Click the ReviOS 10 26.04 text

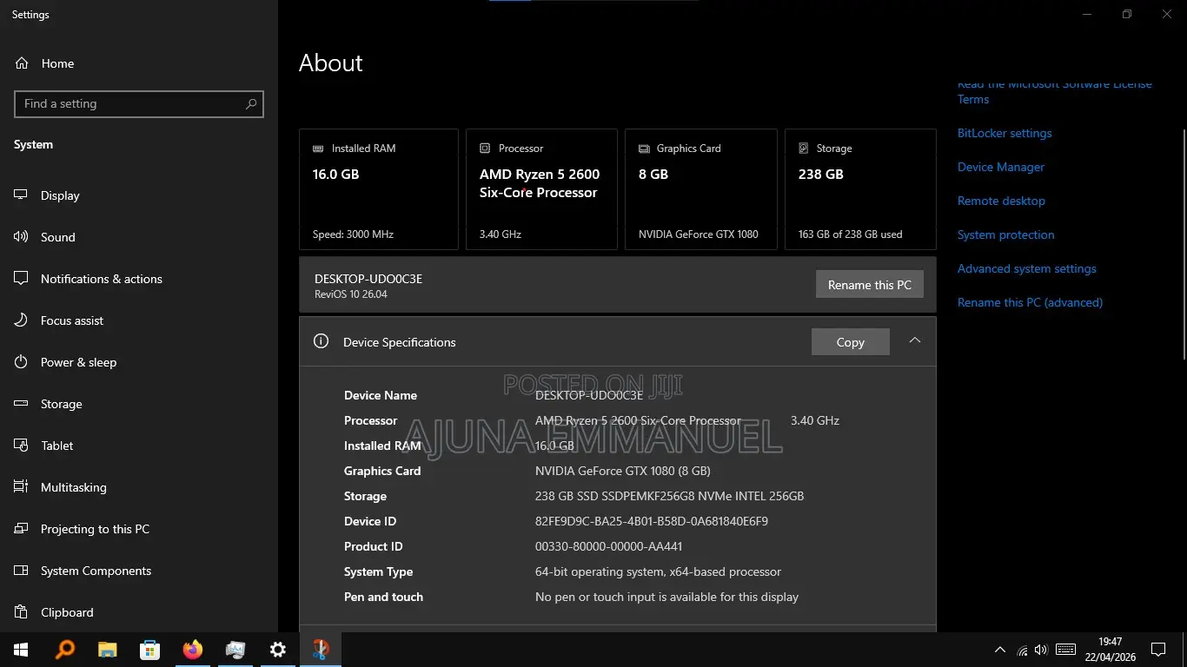coord(351,294)
